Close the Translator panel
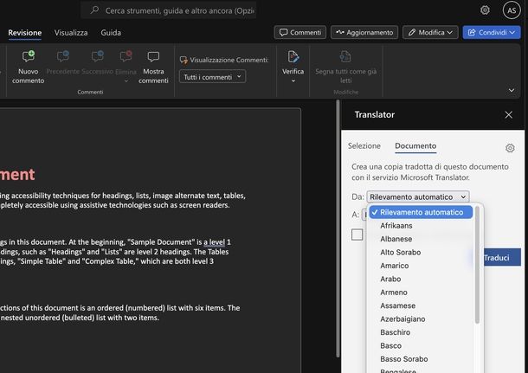Image resolution: width=528 pixels, height=373 pixels. click(x=508, y=115)
